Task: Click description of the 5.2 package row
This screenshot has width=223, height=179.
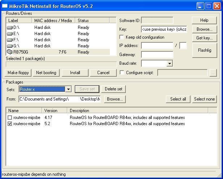Action: [x=127, y=124]
